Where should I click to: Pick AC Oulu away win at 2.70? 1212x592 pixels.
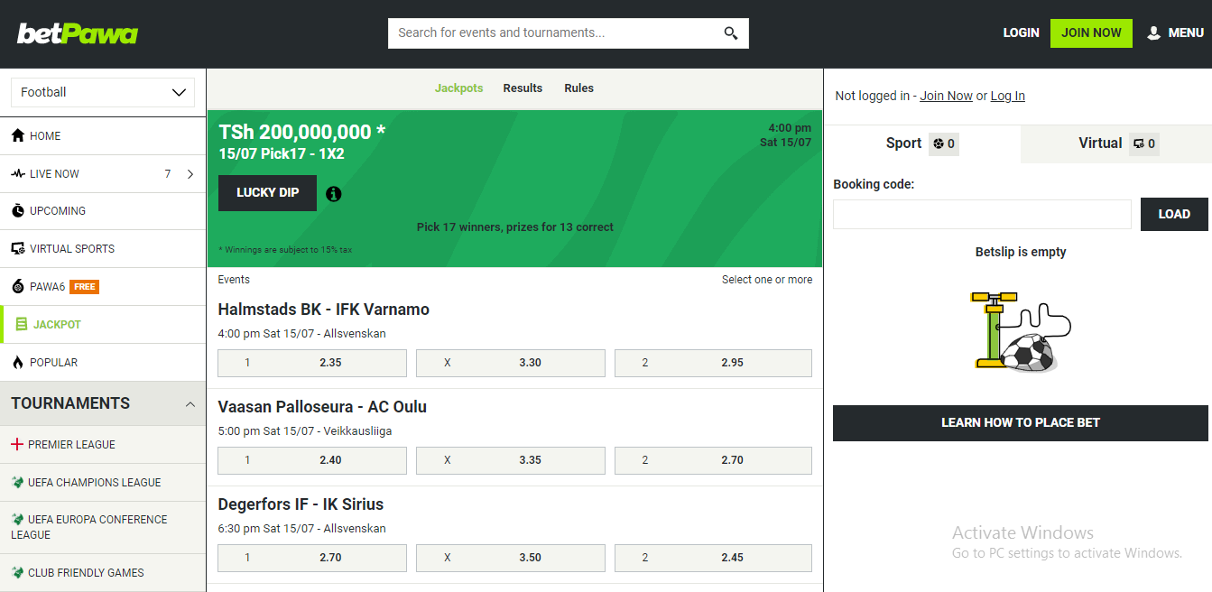713,460
